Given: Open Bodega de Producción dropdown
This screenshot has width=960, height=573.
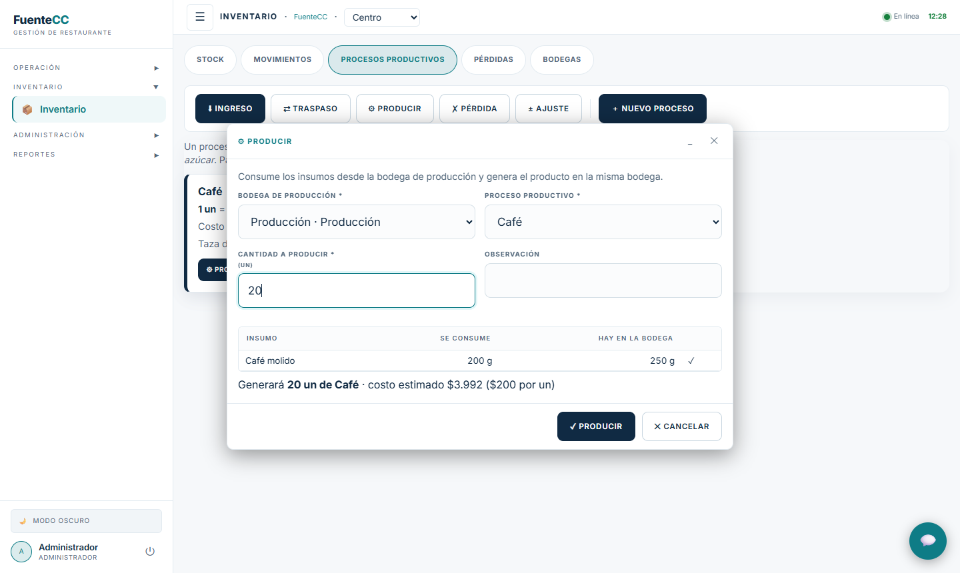Looking at the screenshot, I should (x=357, y=222).
